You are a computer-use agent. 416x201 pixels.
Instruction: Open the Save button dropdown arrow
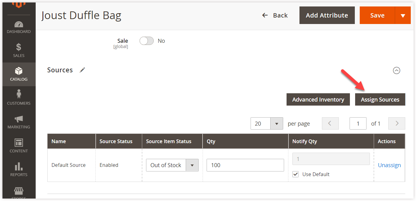[403, 15]
